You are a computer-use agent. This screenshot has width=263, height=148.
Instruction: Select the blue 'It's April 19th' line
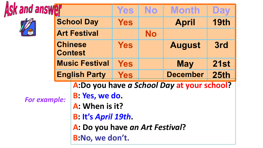106,117
